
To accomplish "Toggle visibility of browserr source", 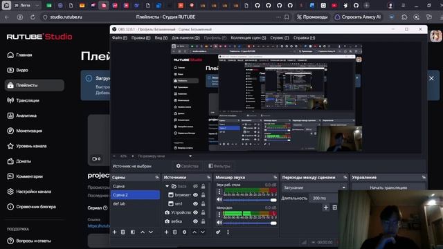I will [x=195, y=195].
